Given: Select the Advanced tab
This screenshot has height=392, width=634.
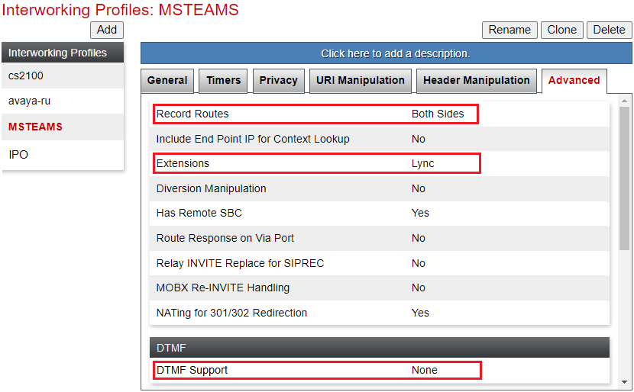Looking at the screenshot, I should click(574, 81).
